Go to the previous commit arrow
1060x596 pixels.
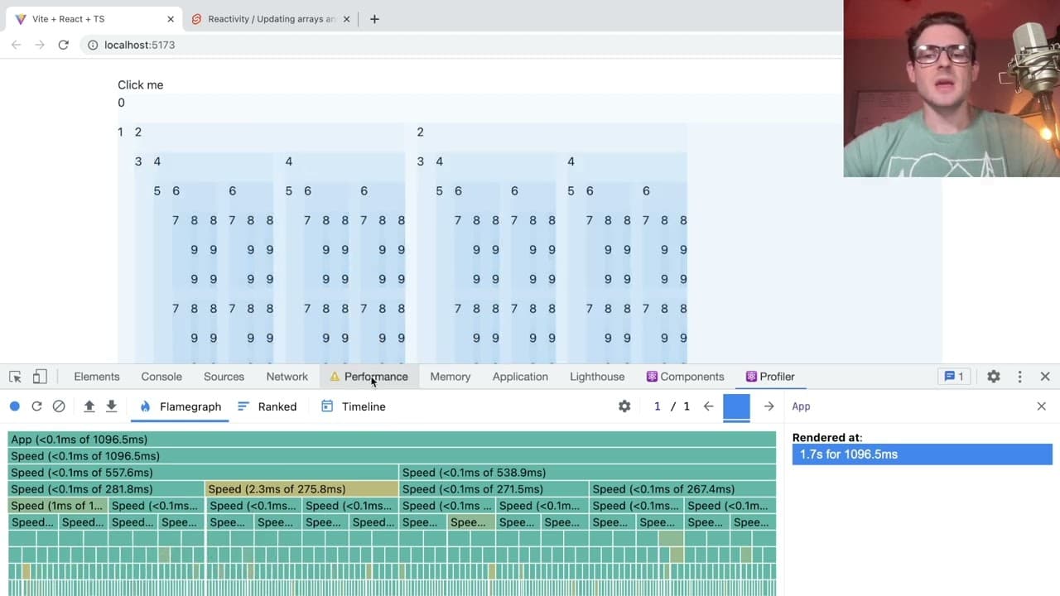click(708, 406)
